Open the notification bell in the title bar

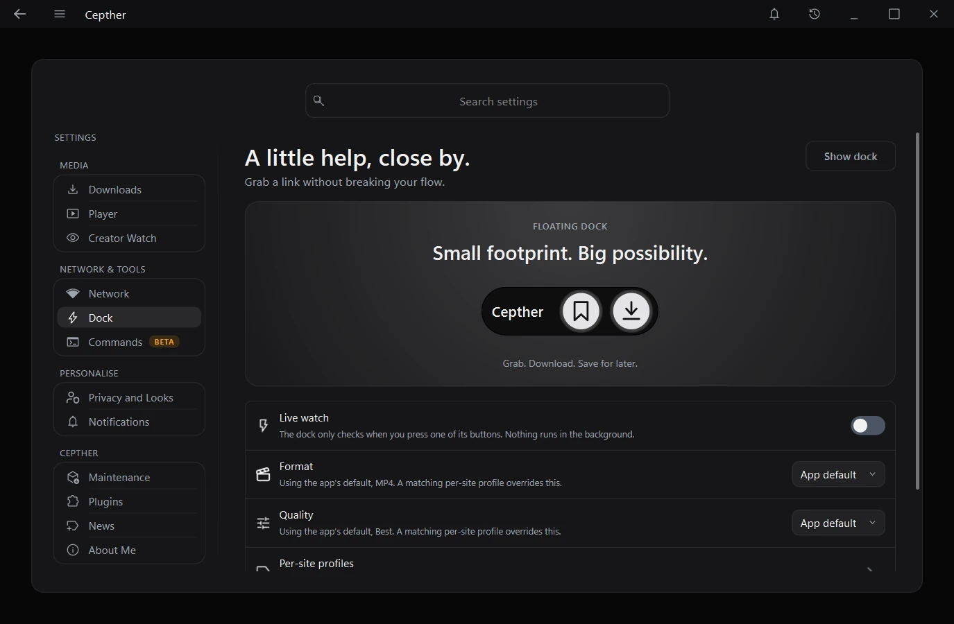click(x=774, y=14)
